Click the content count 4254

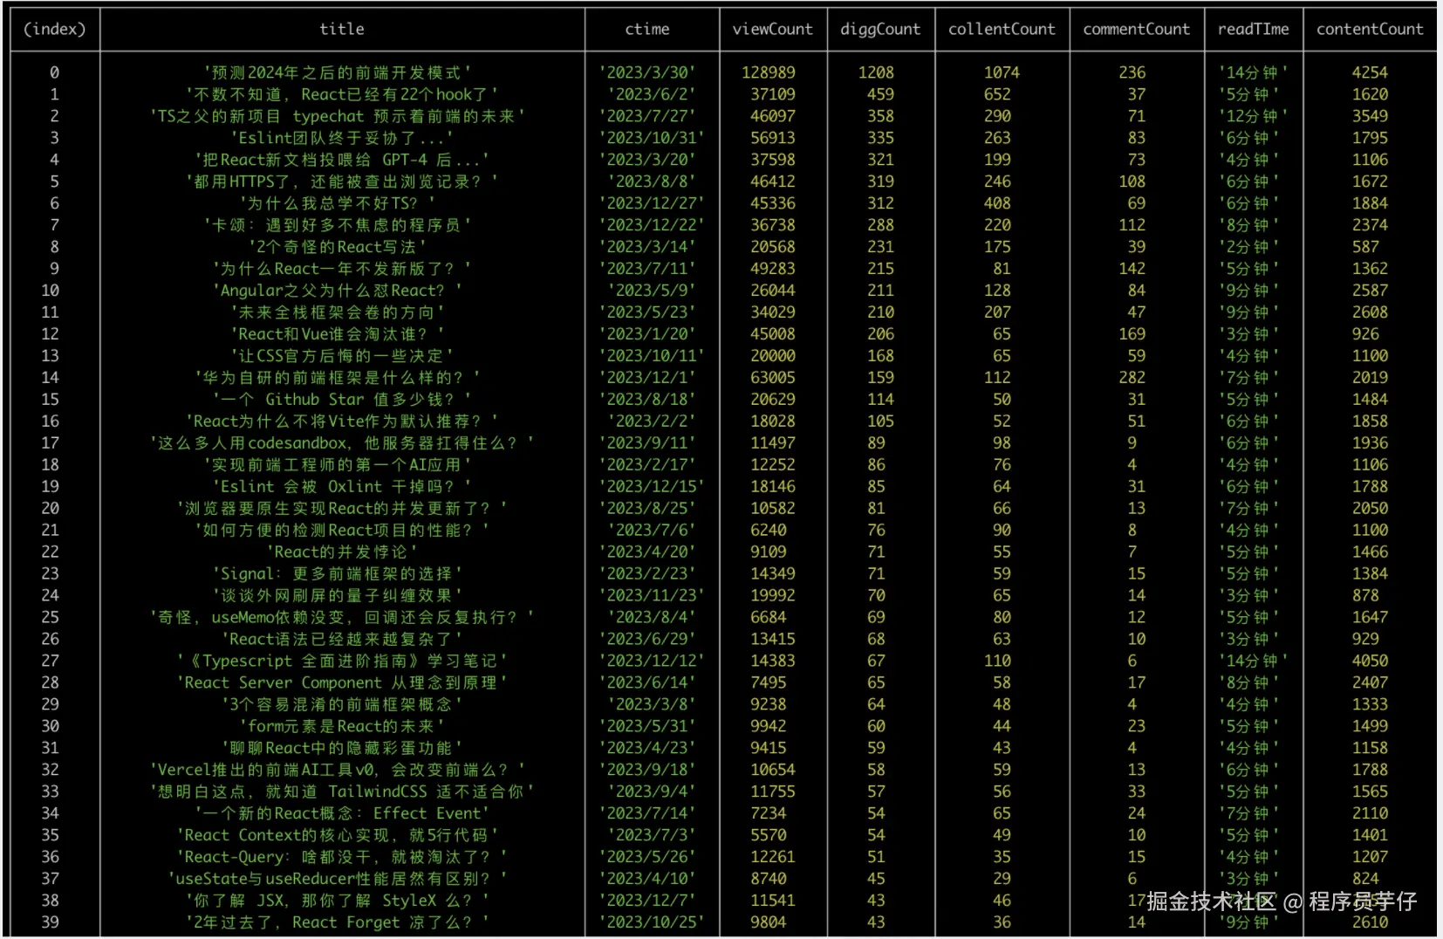(x=1370, y=72)
